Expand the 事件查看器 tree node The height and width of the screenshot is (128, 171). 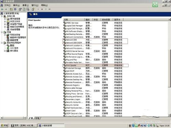point(5,19)
